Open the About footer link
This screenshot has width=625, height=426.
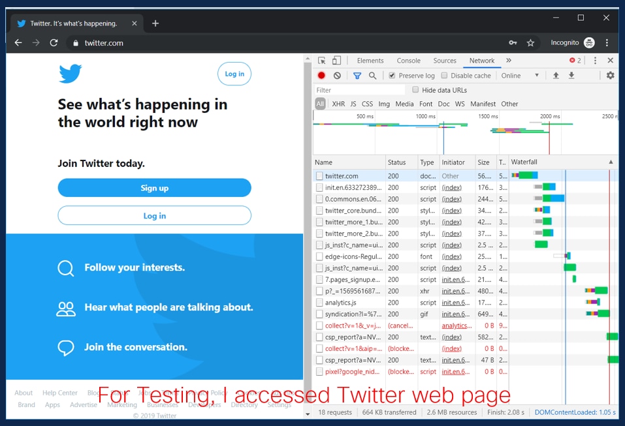(x=24, y=393)
